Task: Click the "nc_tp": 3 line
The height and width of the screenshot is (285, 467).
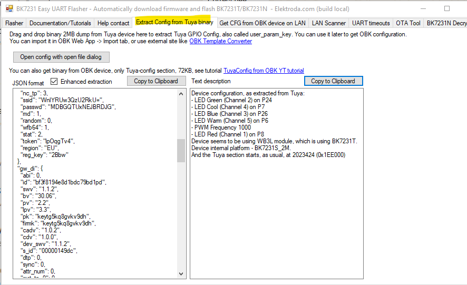Action: (34, 93)
